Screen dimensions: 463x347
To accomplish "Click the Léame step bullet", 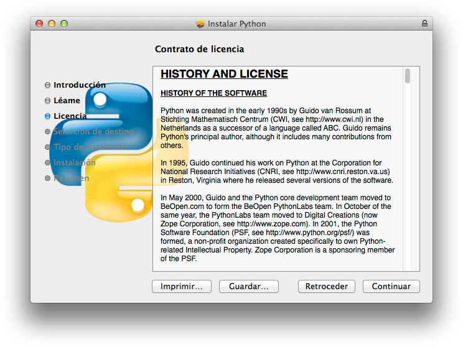I will tap(47, 101).
